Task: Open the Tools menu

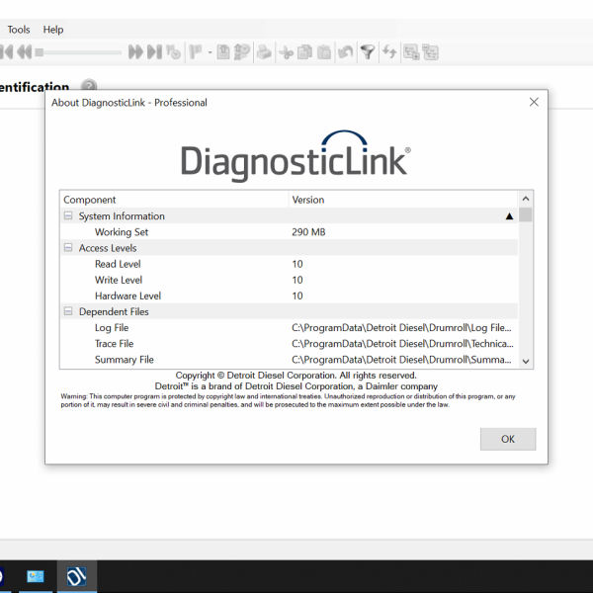Action: [x=19, y=30]
